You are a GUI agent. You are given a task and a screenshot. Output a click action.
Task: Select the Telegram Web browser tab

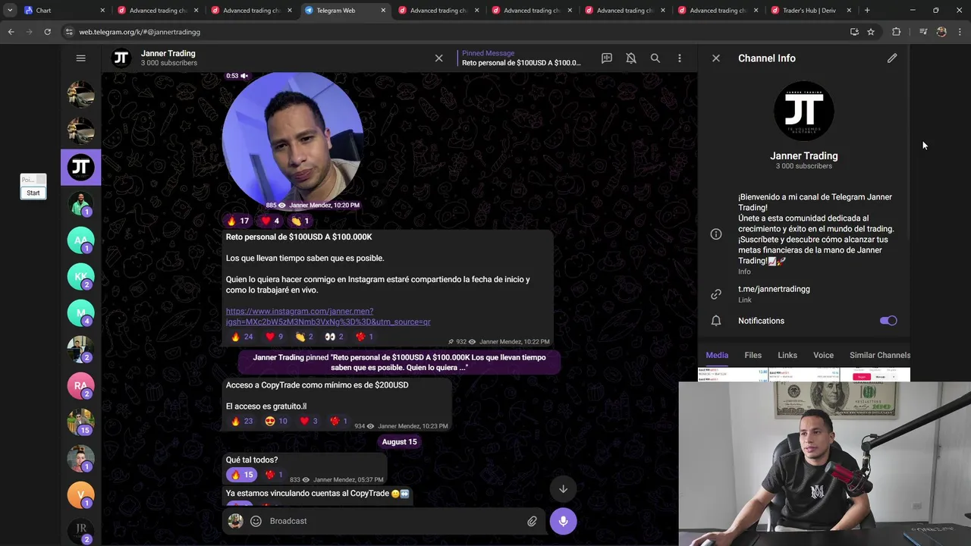point(344,11)
